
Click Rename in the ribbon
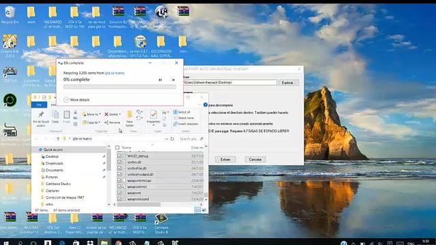tap(112, 122)
